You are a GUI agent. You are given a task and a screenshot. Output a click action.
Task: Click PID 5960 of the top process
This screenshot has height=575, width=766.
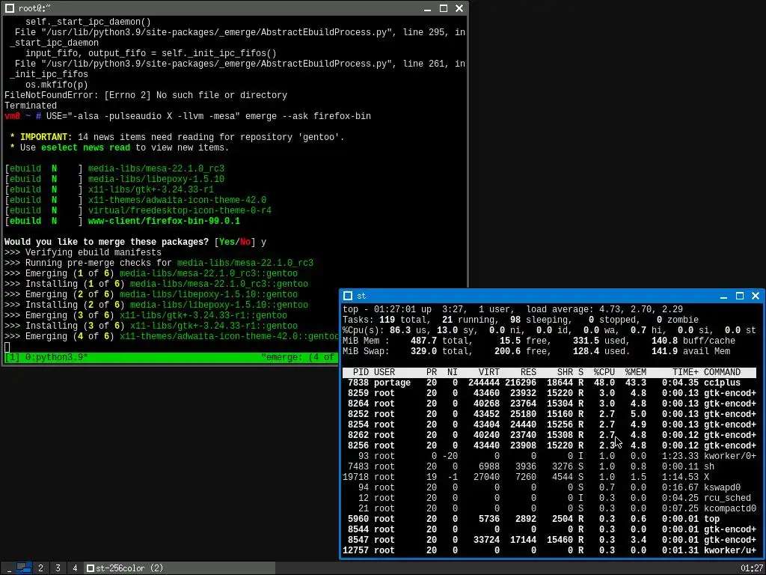358,519
